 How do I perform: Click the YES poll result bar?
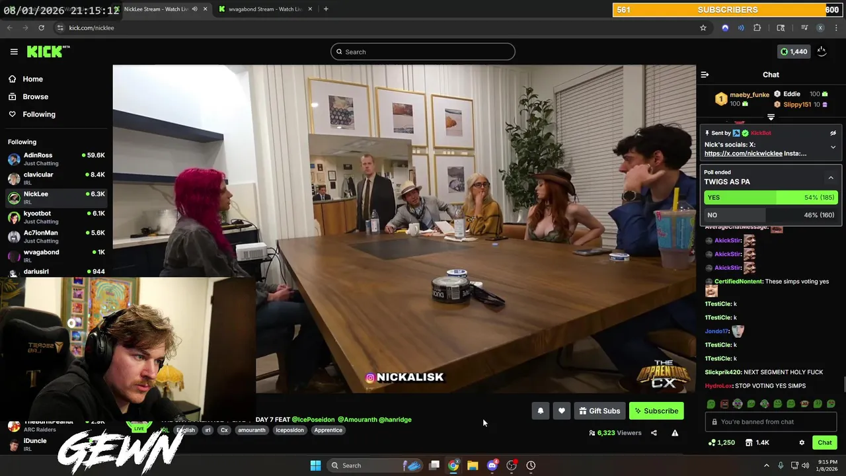point(771,198)
